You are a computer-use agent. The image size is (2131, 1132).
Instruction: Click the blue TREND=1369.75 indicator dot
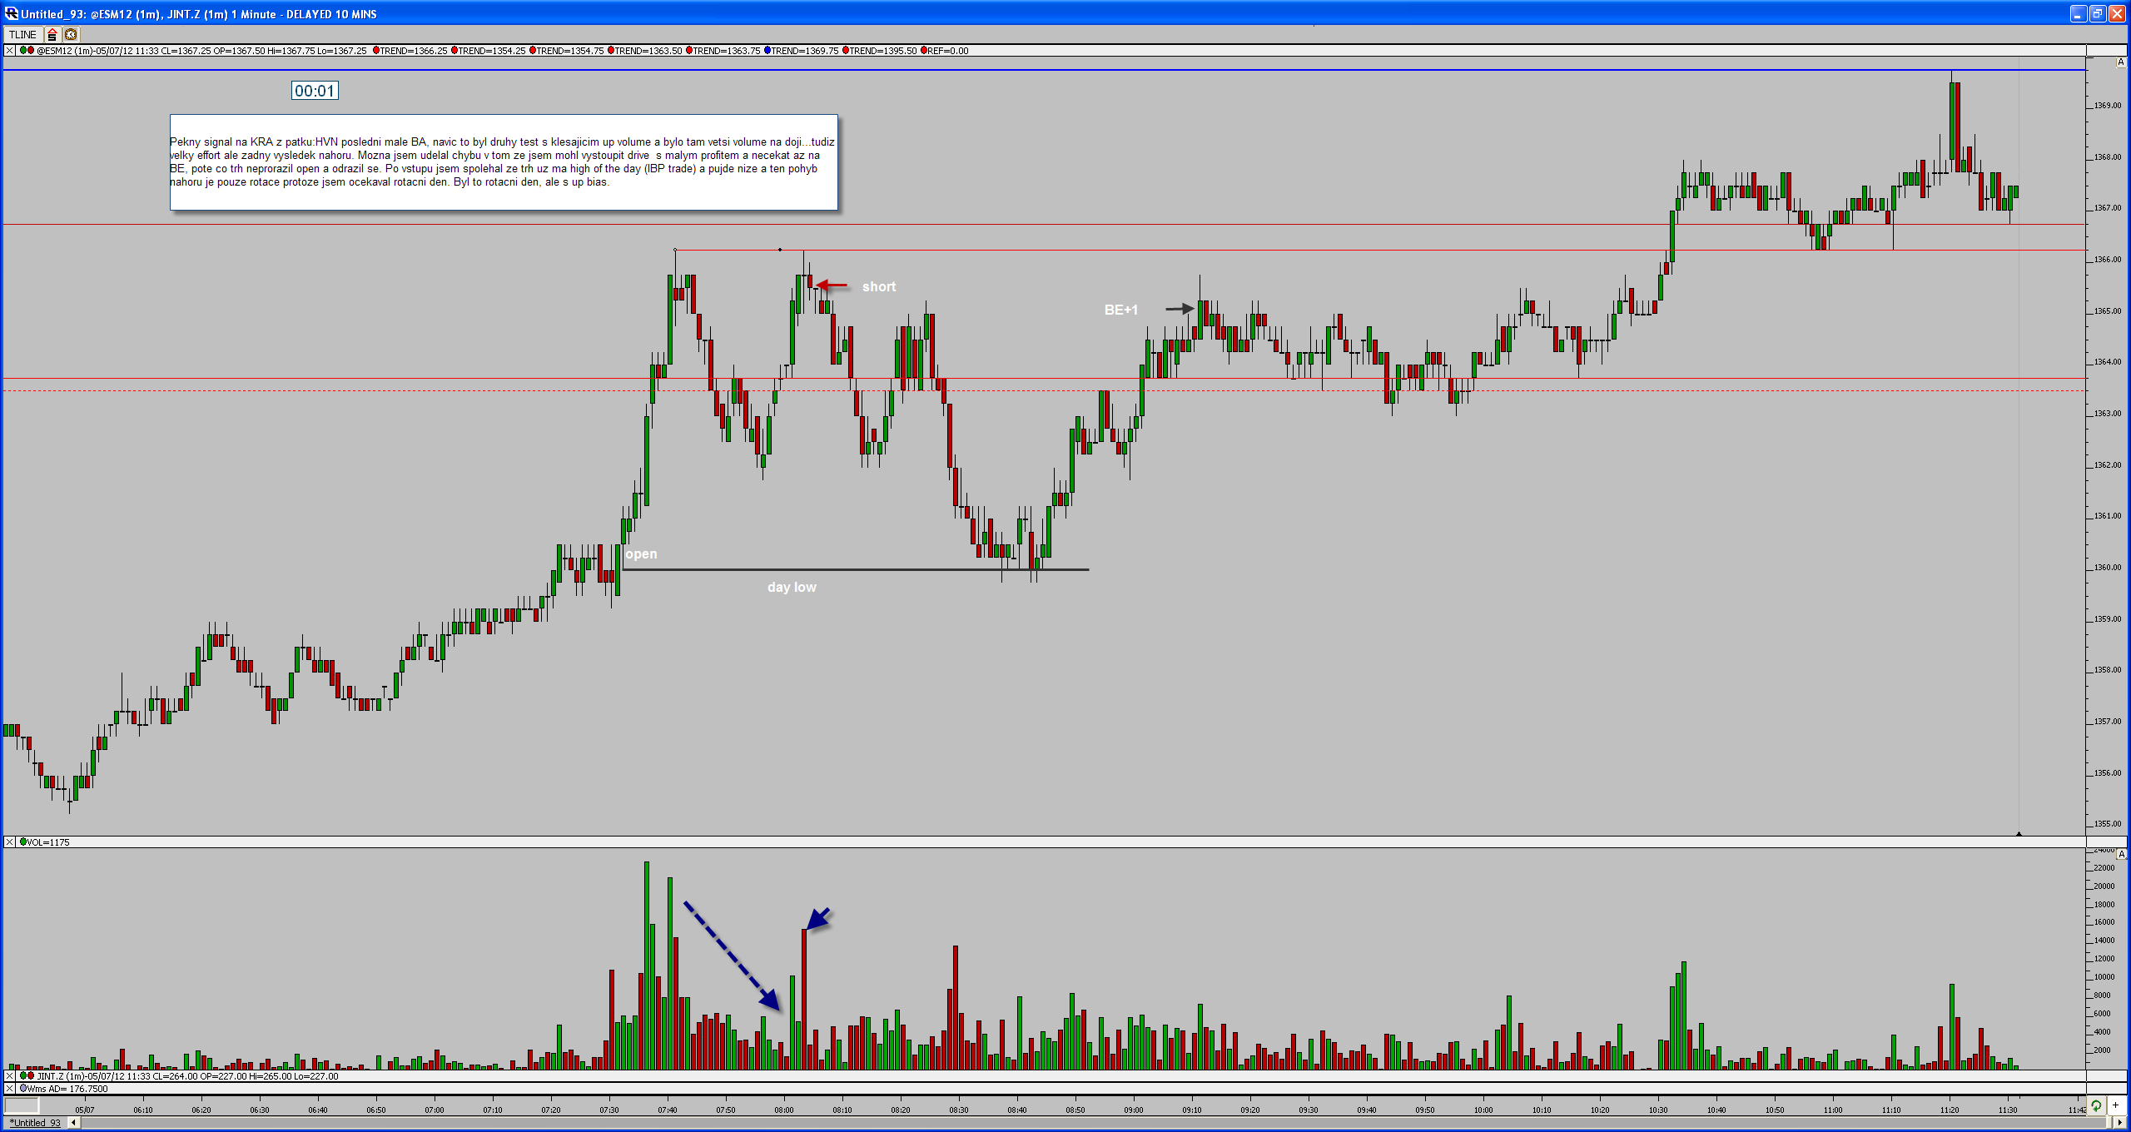pyautogui.click(x=767, y=51)
